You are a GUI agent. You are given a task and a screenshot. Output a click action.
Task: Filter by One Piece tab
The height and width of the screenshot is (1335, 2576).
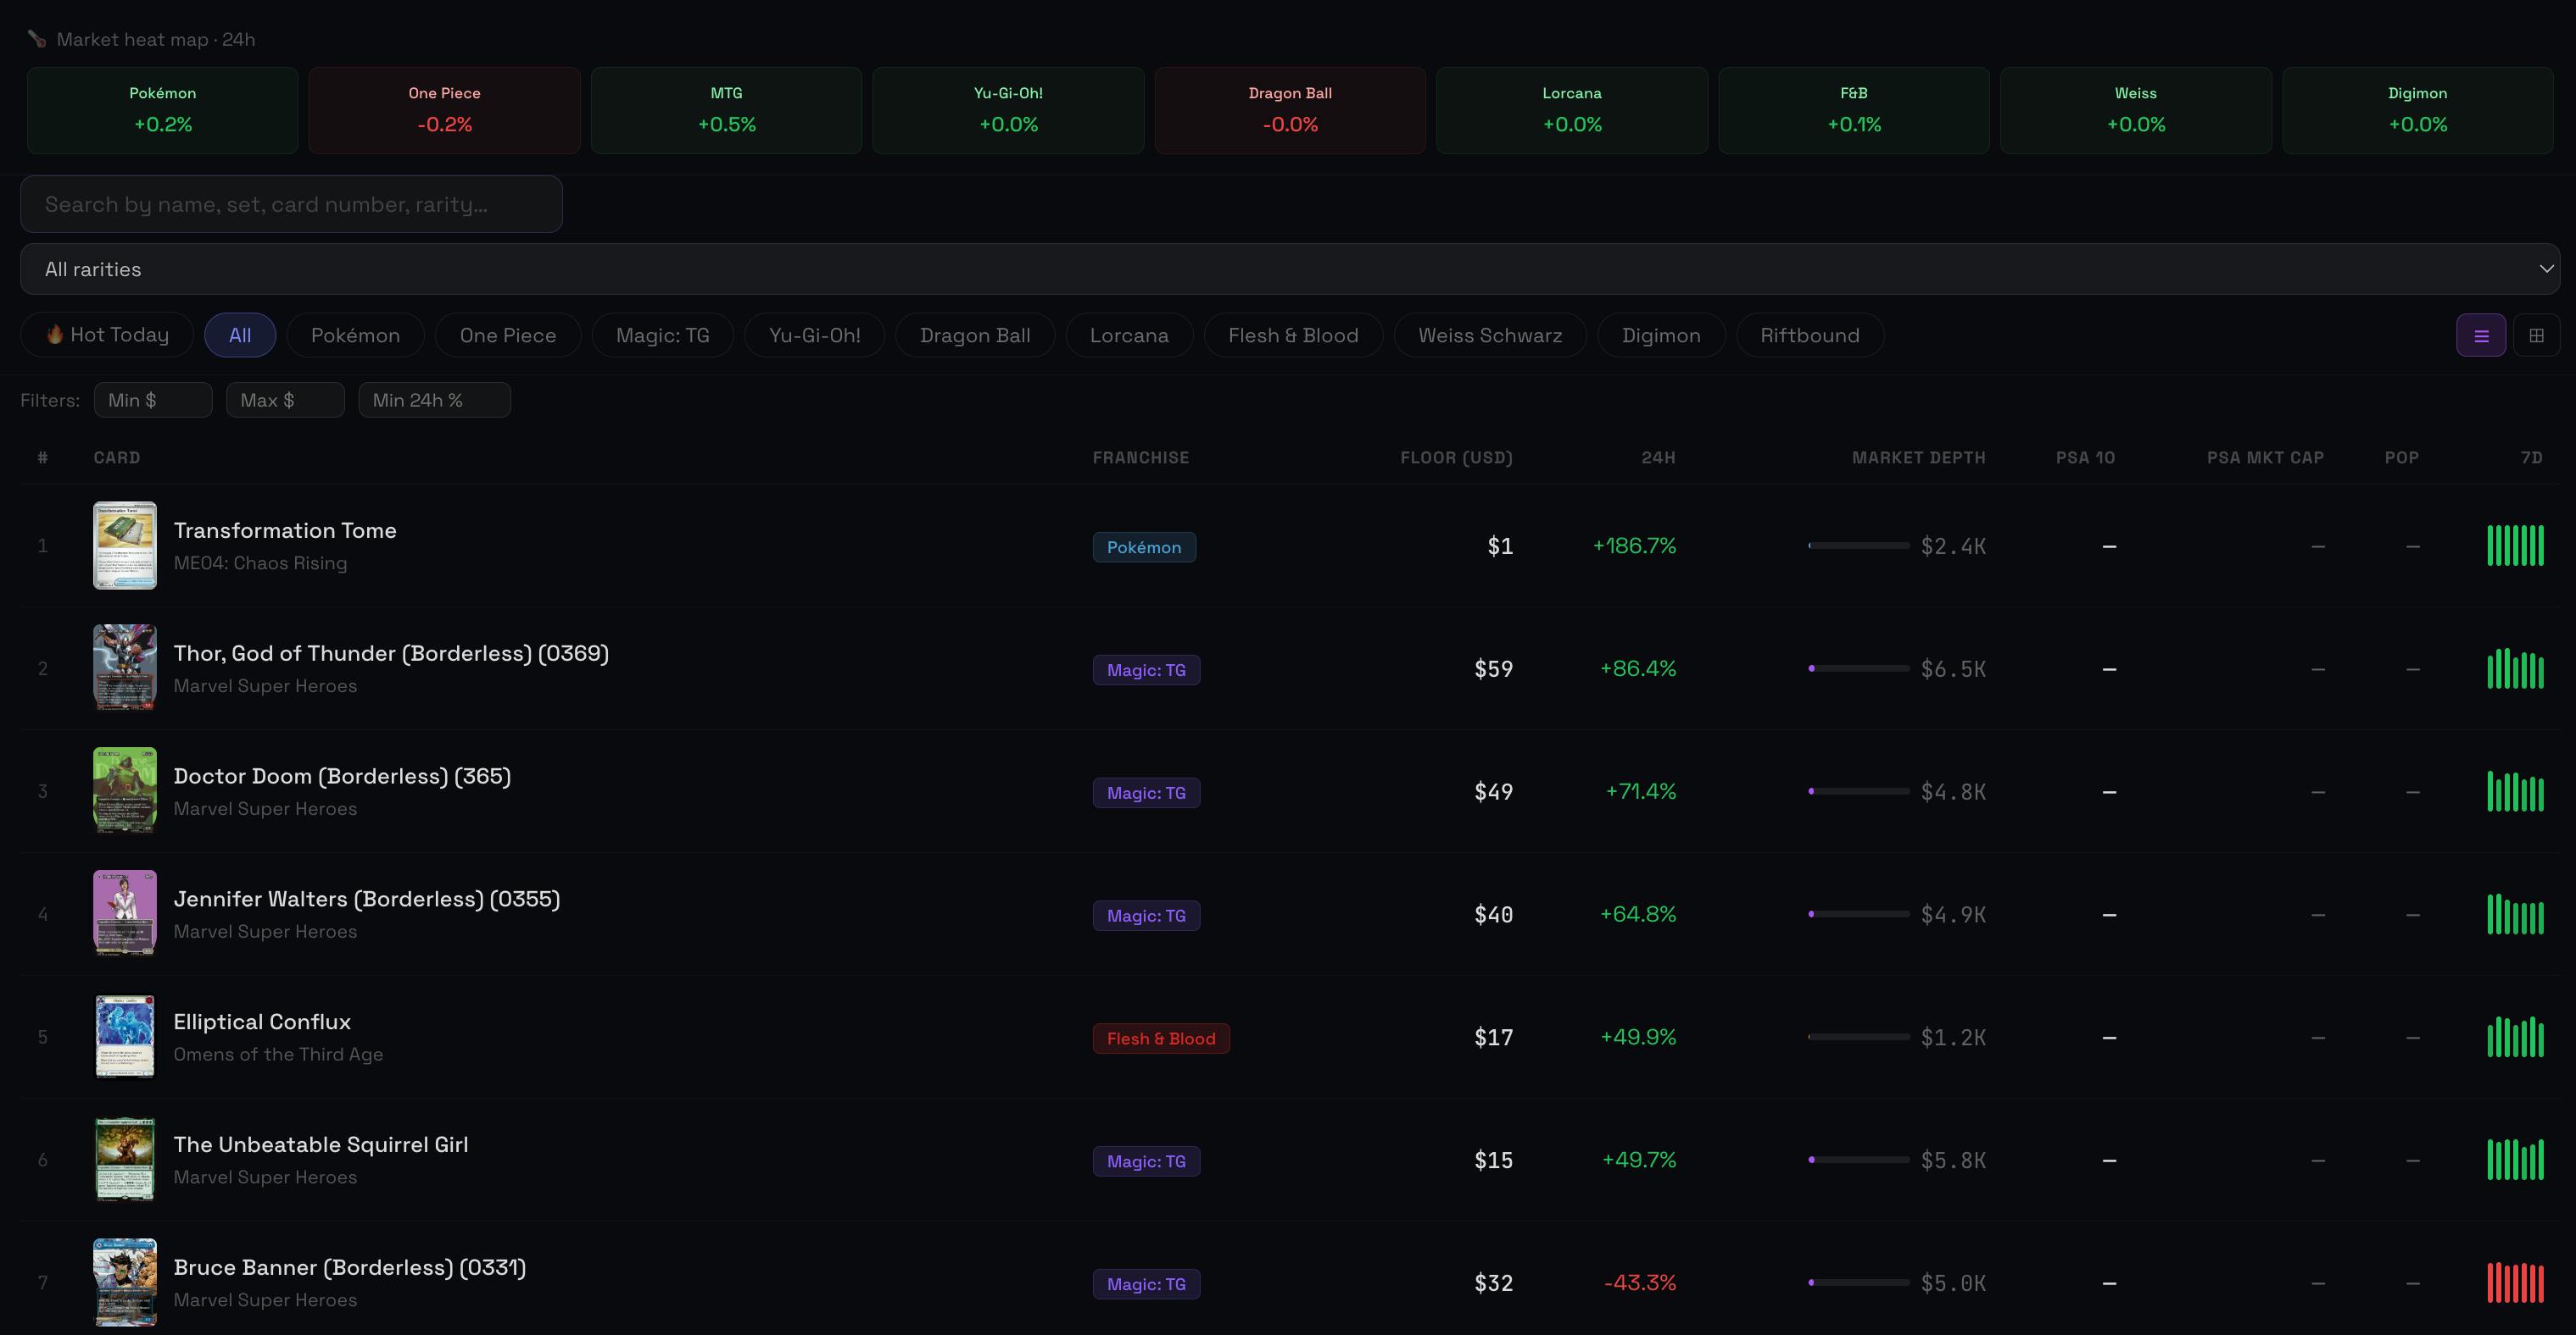tap(508, 335)
